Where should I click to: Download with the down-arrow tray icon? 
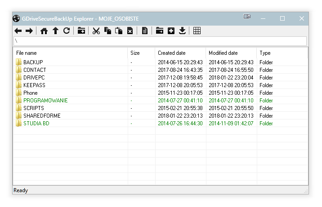point(182,31)
